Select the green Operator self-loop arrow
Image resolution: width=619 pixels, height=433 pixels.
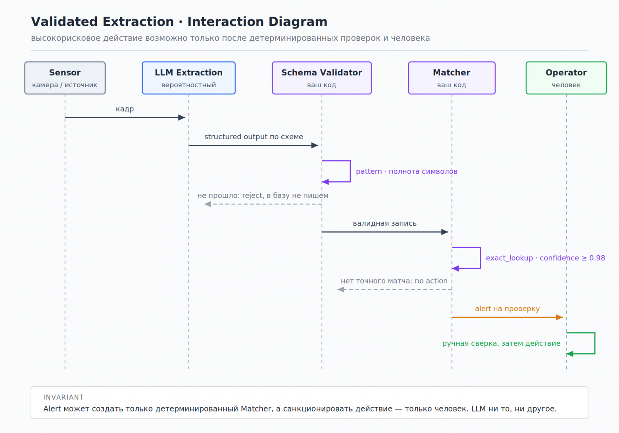tap(581, 343)
